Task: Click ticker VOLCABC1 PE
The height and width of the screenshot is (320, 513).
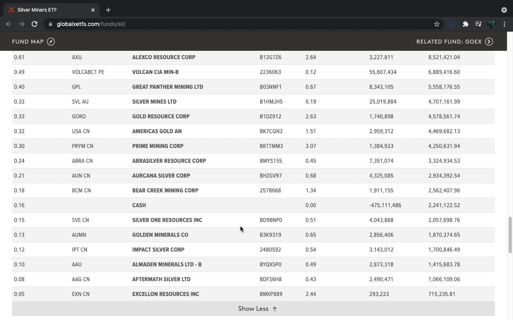Action: (88, 72)
